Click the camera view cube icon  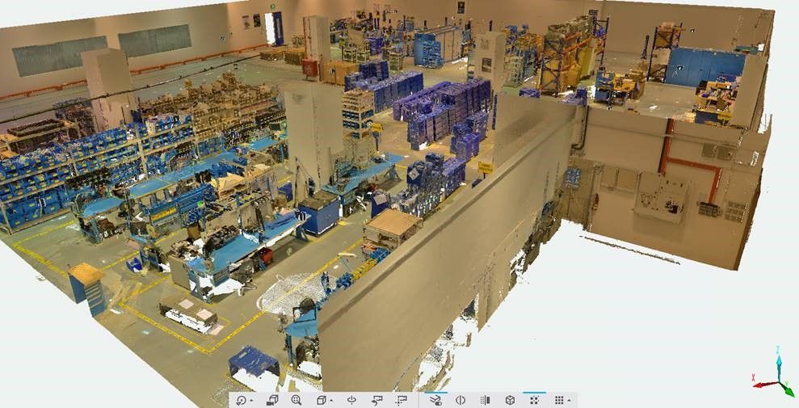pos(272,400)
